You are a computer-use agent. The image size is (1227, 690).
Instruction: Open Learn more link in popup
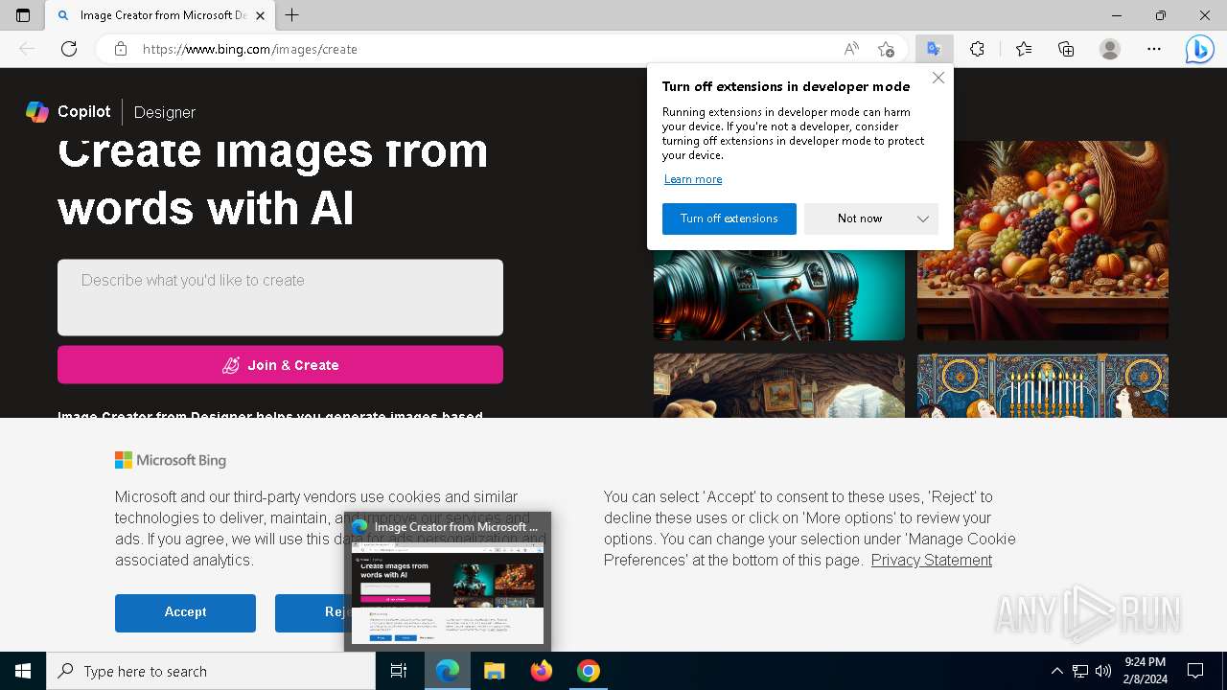(x=693, y=179)
